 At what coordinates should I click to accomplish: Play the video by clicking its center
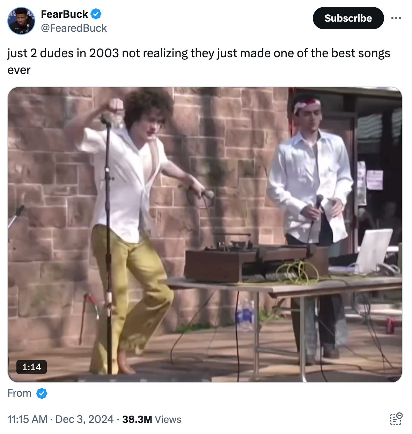(x=205, y=234)
